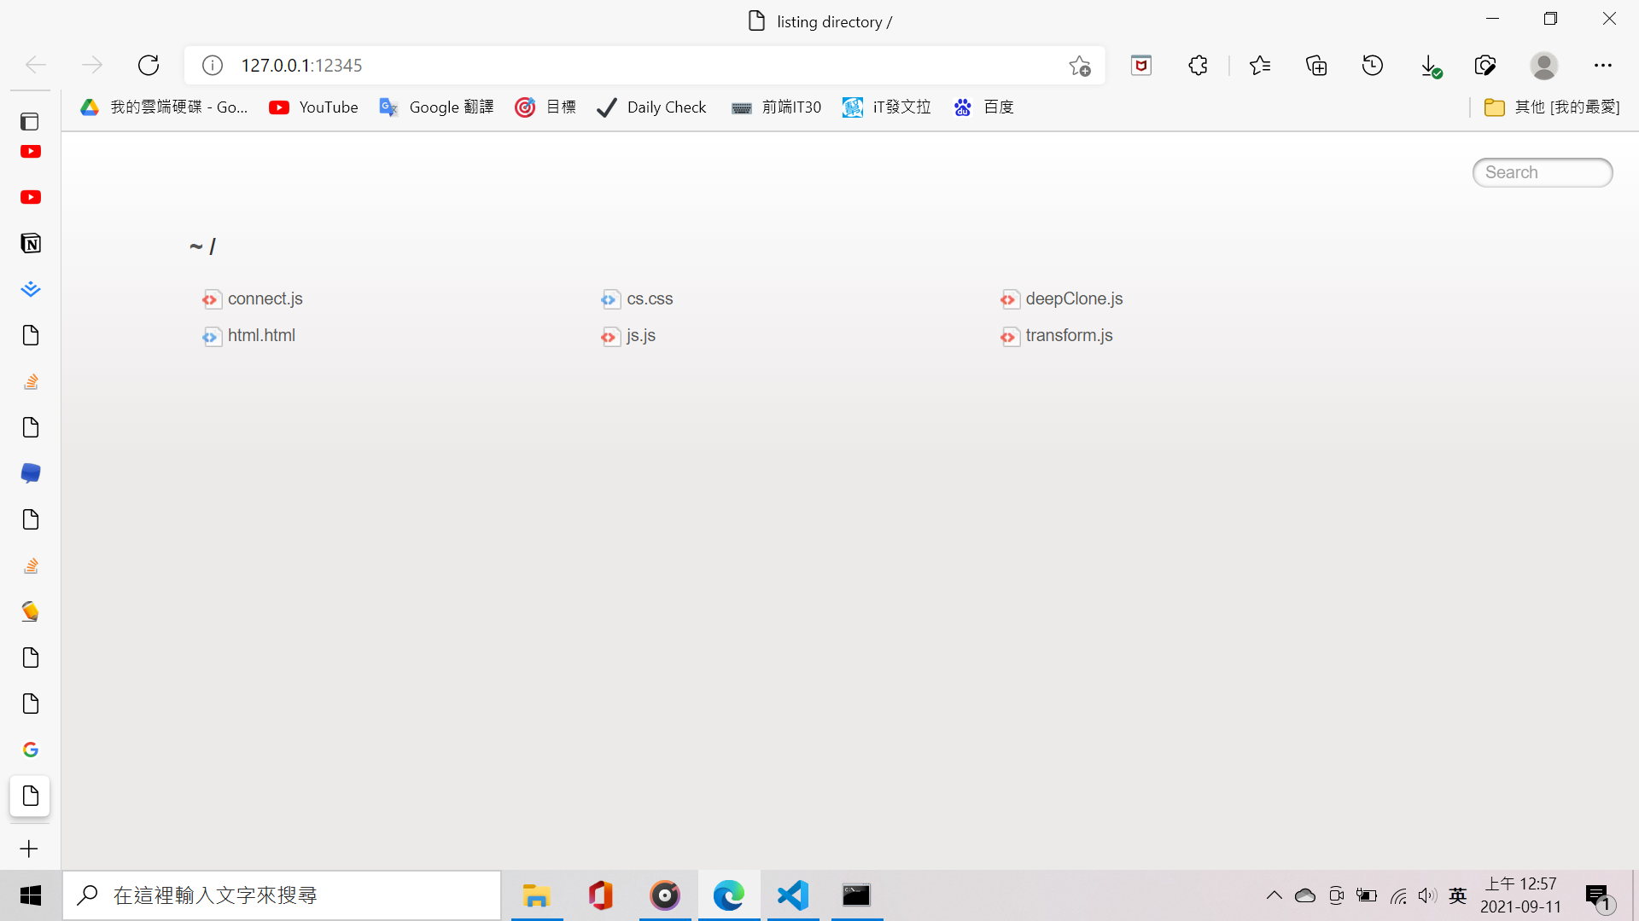
Task: Click the Back navigation button
Action: [x=35, y=65]
